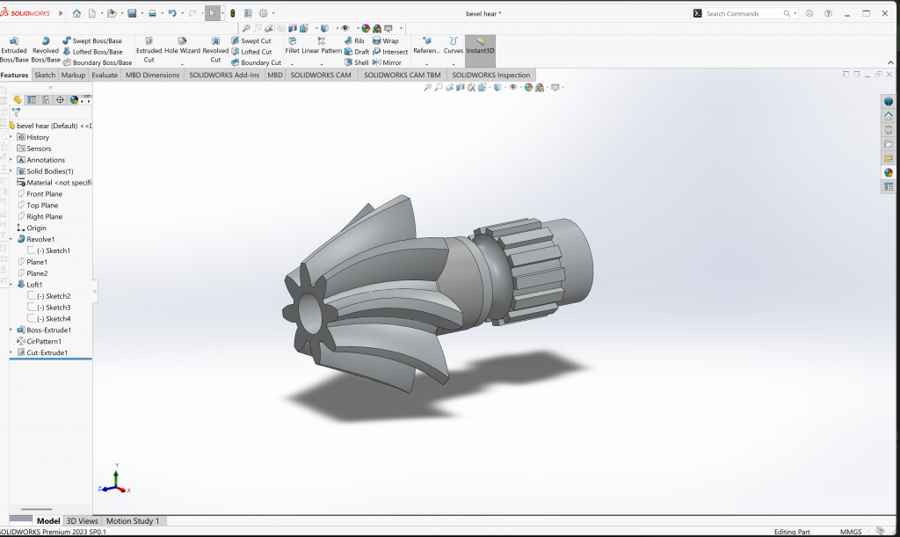This screenshot has height=537, width=900.
Task: Click the feature tree filter funnel icon
Action: (16, 112)
